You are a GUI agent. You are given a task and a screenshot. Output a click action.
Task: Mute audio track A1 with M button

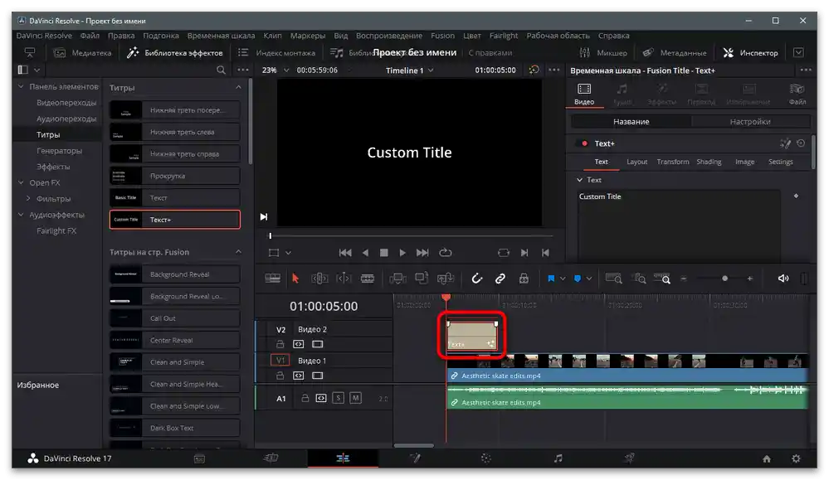point(355,399)
